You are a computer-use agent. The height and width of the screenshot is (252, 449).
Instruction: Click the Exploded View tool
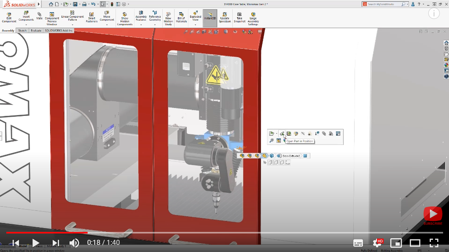coord(195,16)
